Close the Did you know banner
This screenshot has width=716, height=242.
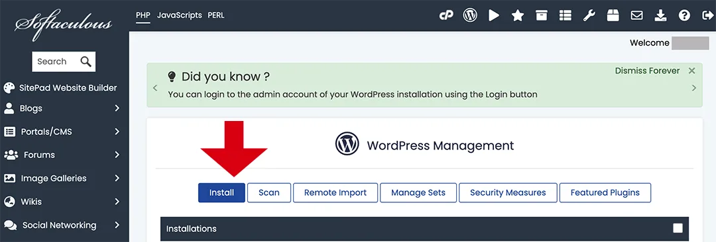point(691,71)
